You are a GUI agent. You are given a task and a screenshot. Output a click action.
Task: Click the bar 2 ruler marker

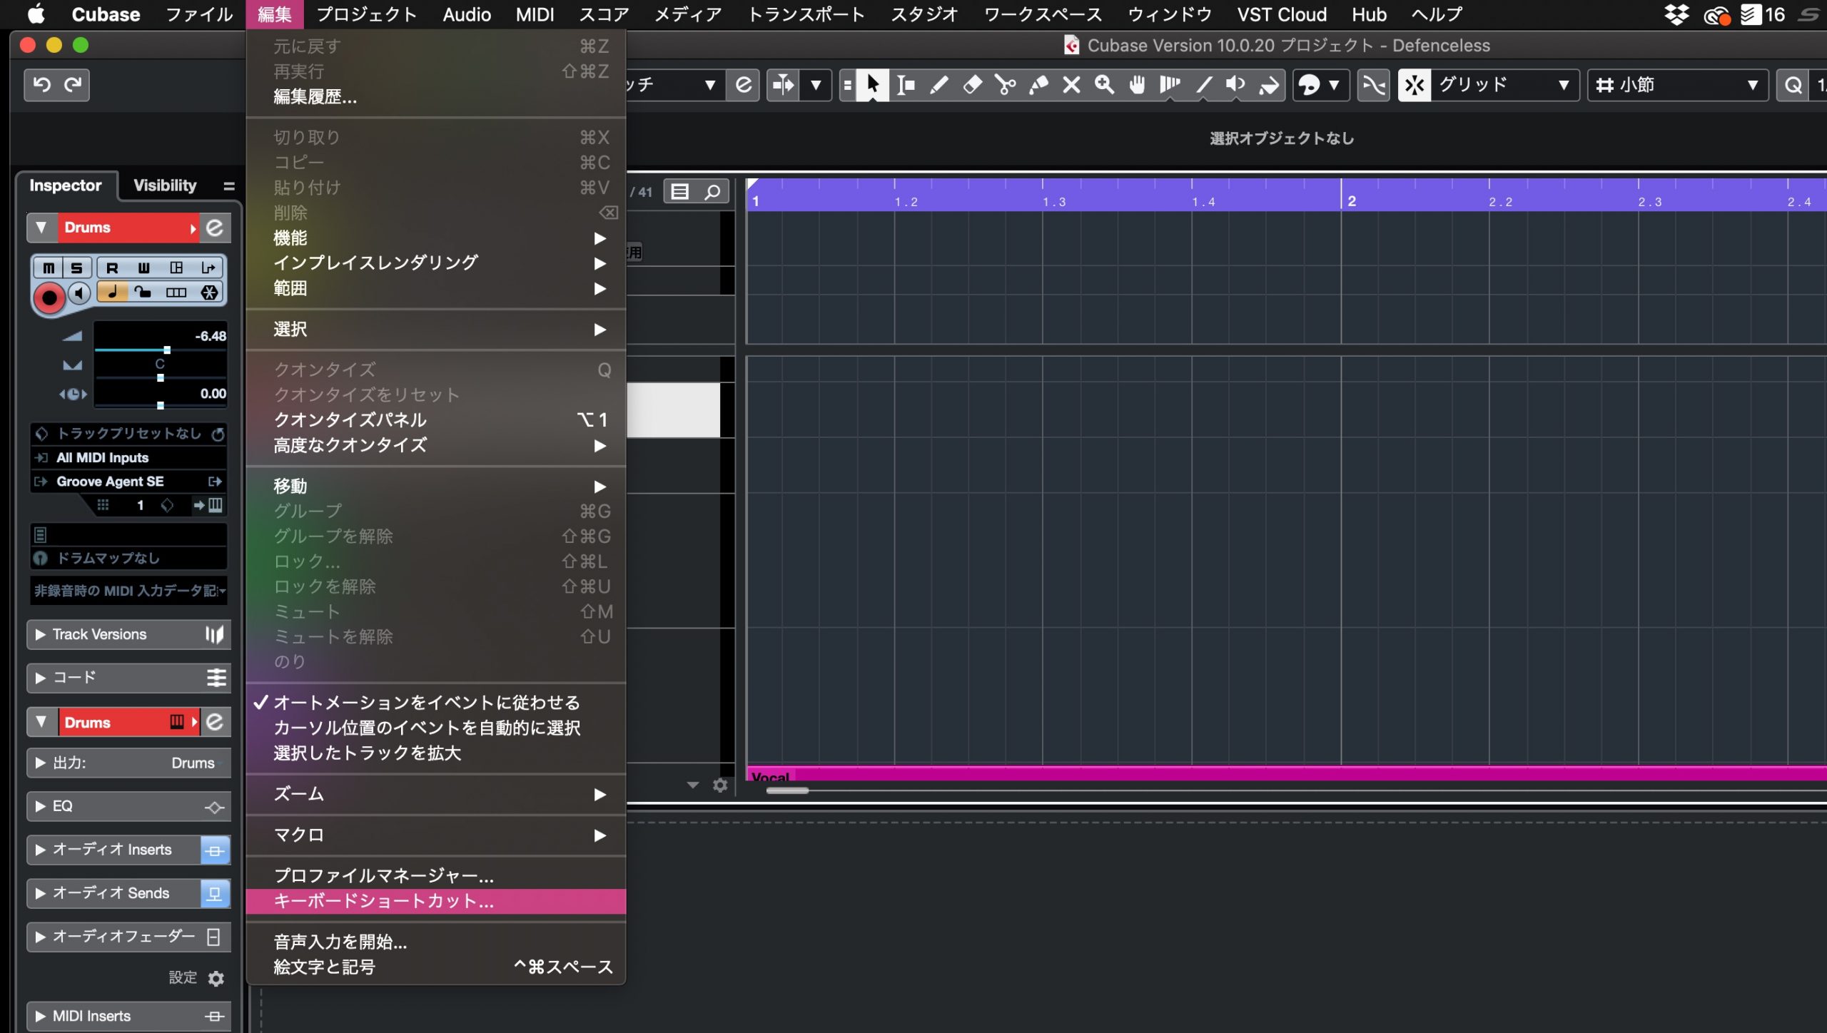1351,201
